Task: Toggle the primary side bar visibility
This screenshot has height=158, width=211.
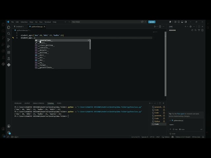Action: pyautogui.click(x=179, y=22)
